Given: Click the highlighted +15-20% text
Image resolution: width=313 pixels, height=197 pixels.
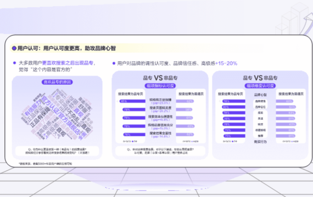Looking at the screenshot, I should coord(226,63).
